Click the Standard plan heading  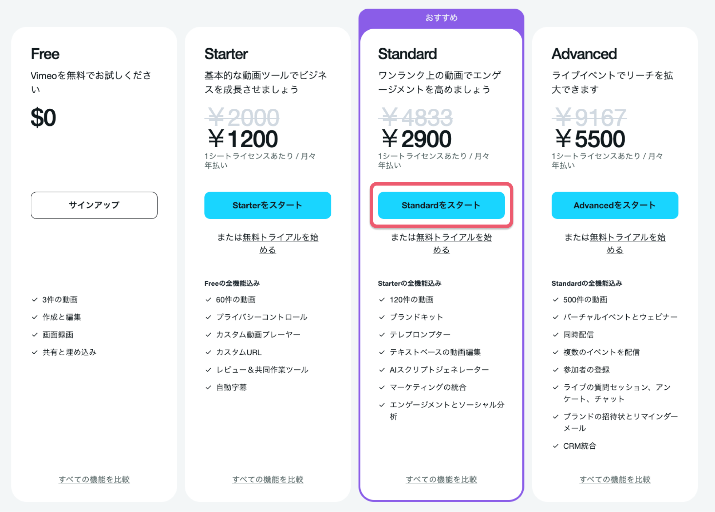click(x=407, y=54)
